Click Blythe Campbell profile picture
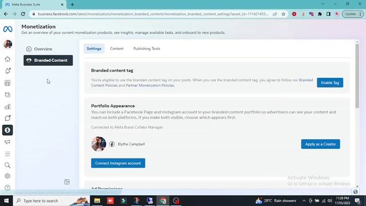The height and width of the screenshot is (206, 366). pos(99,144)
